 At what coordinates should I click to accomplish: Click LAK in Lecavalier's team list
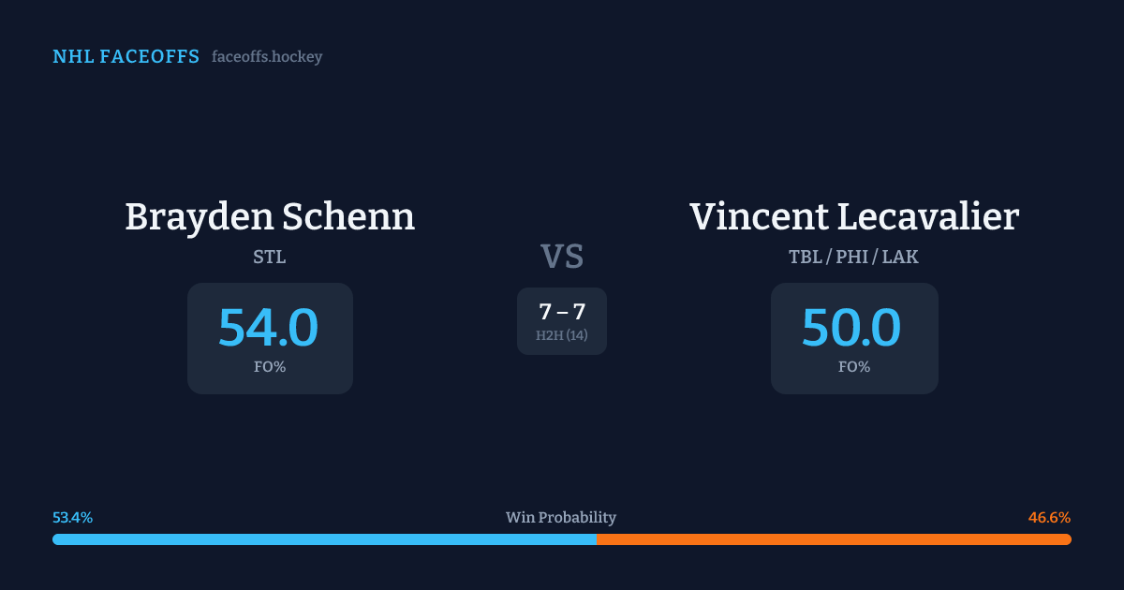(902, 257)
